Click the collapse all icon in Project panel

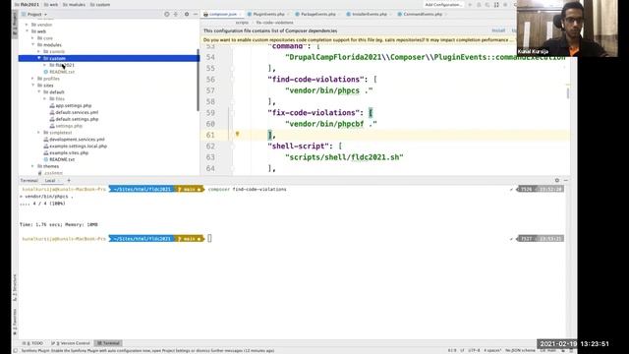[176, 14]
